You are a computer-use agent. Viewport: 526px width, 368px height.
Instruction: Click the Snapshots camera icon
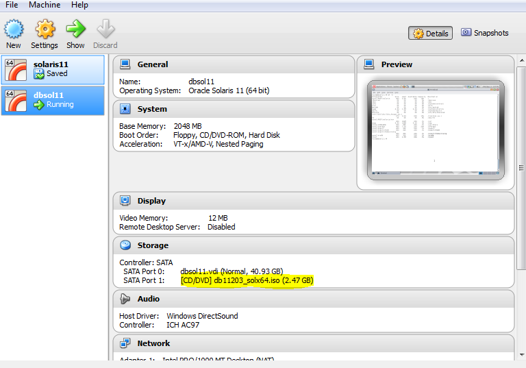click(x=466, y=32)
